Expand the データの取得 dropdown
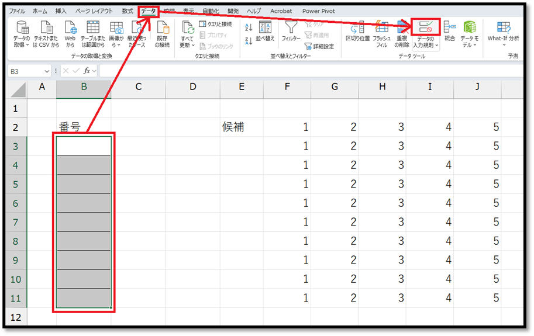This screenshot has width=534, height=336. point(22,46)
